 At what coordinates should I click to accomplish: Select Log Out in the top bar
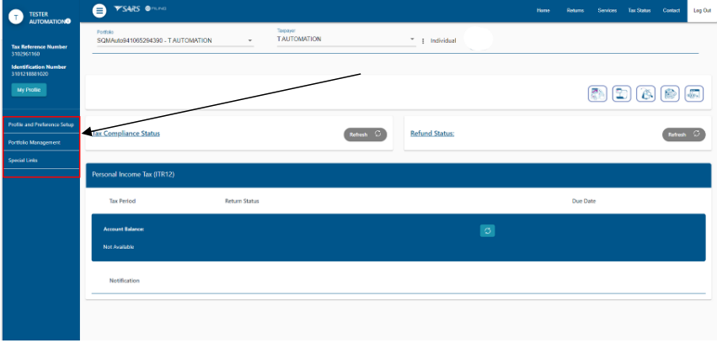coord(701,10)
